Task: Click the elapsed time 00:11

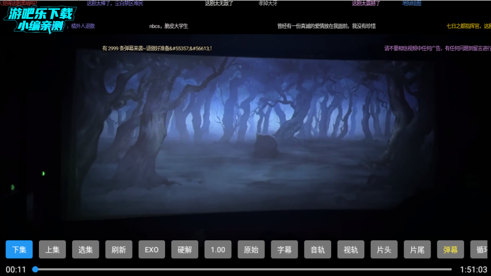Action: coord(16,269)
